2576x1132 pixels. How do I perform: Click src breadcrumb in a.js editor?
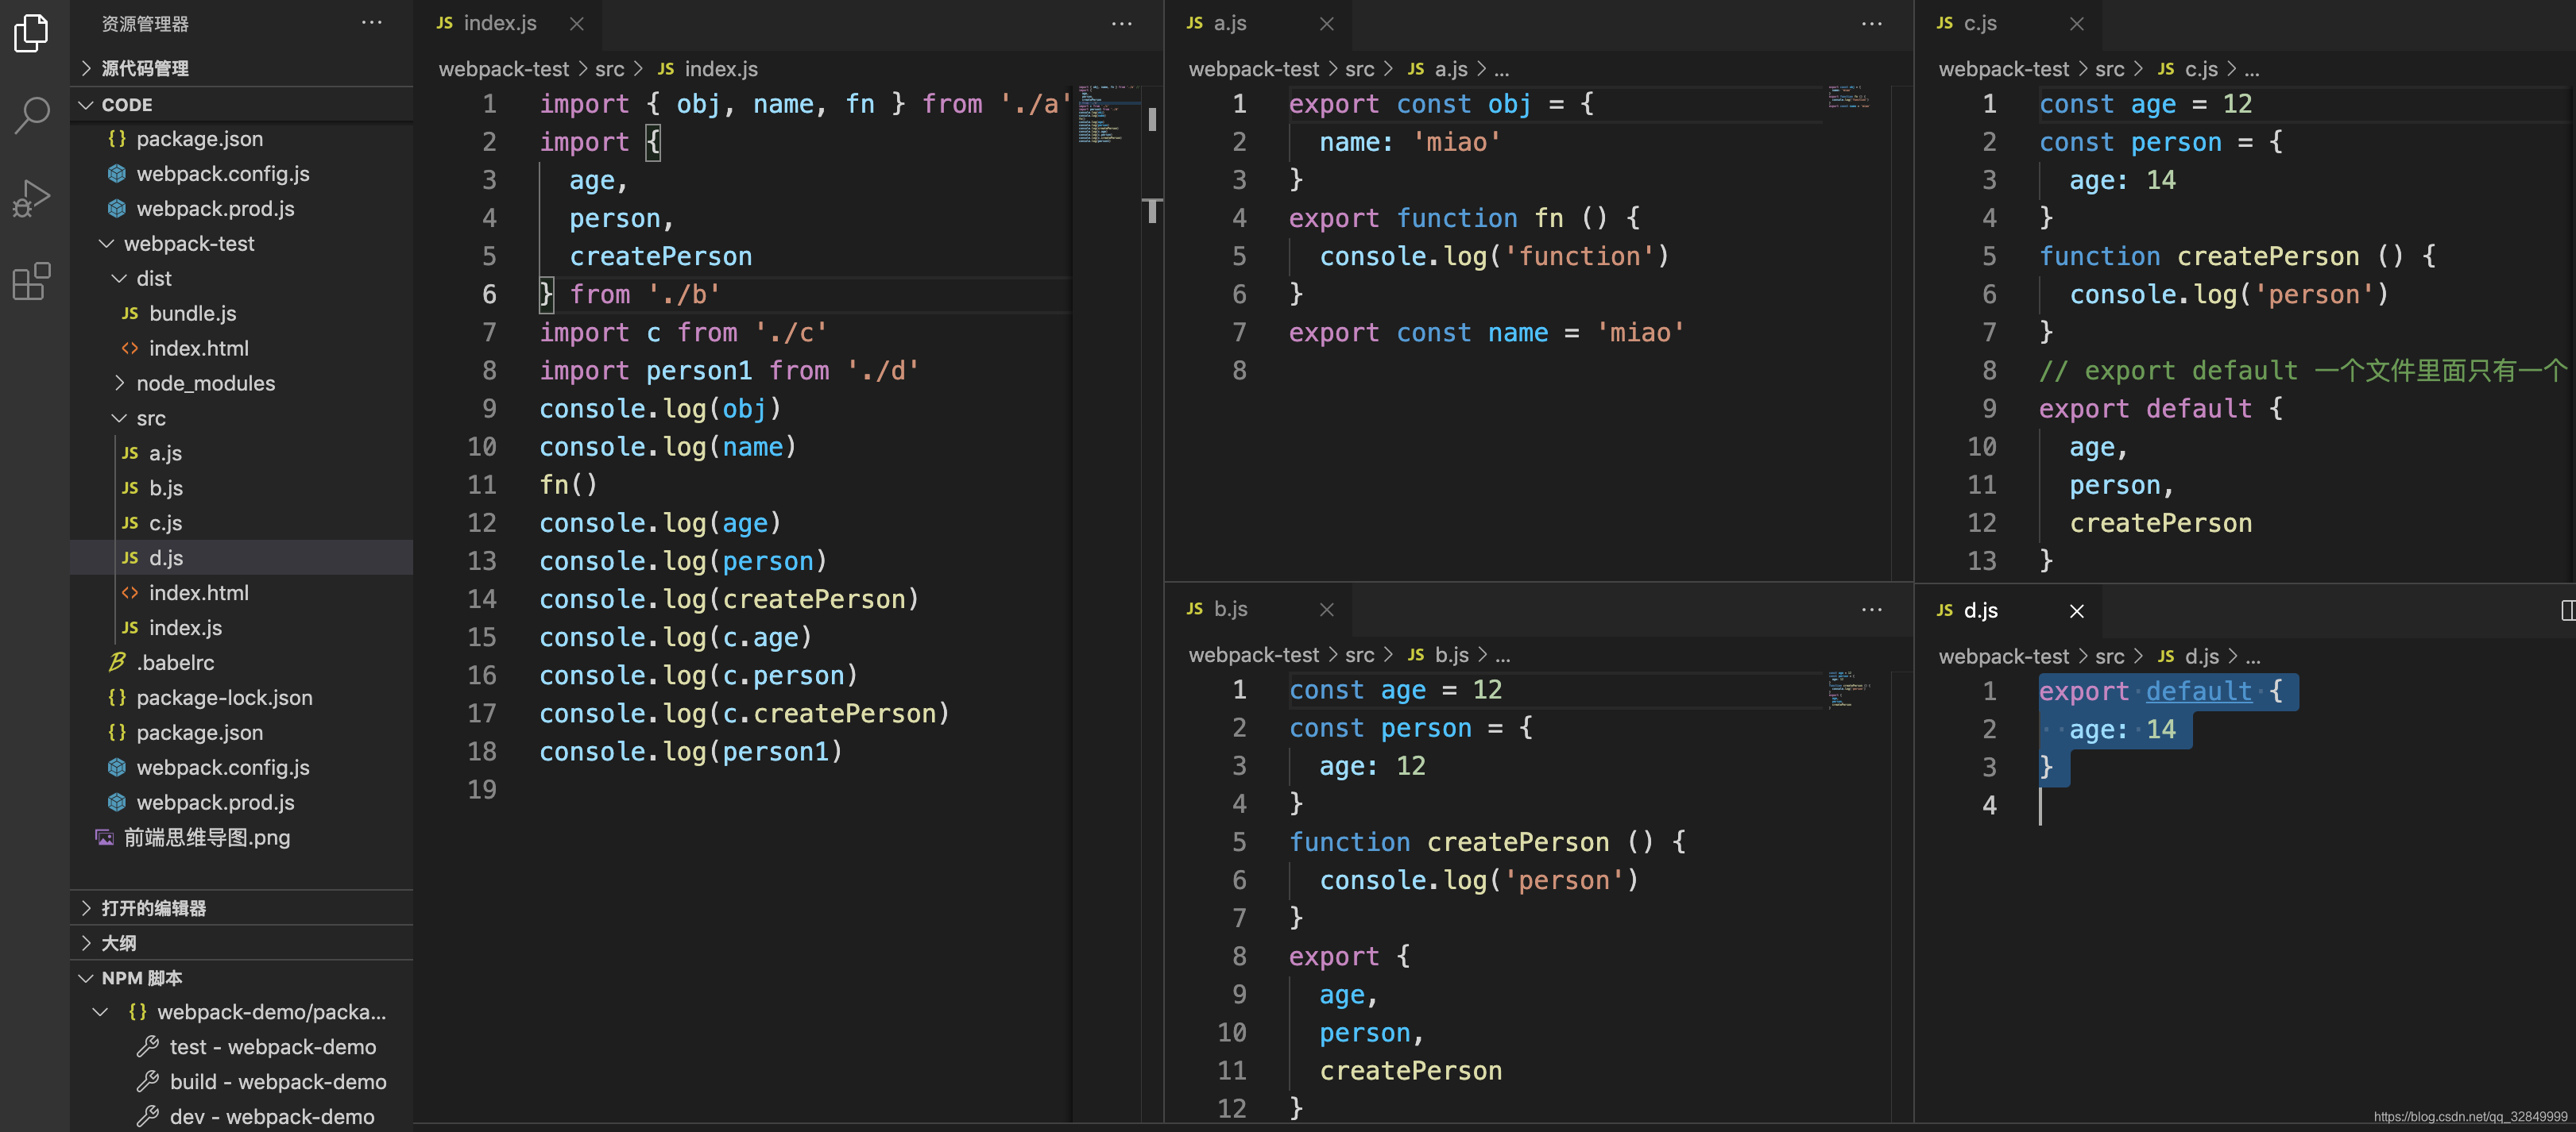[x=1360, y=69]
